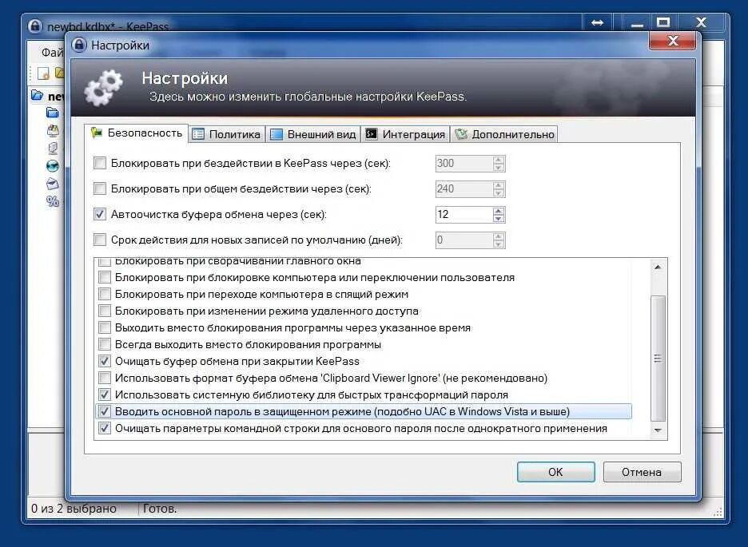Decrease the 300 seconds spinner value

[499, 167]
